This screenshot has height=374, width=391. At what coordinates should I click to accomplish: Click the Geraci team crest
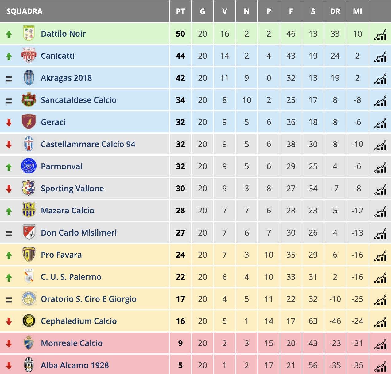pyautogui.click(x=29, y=122)
